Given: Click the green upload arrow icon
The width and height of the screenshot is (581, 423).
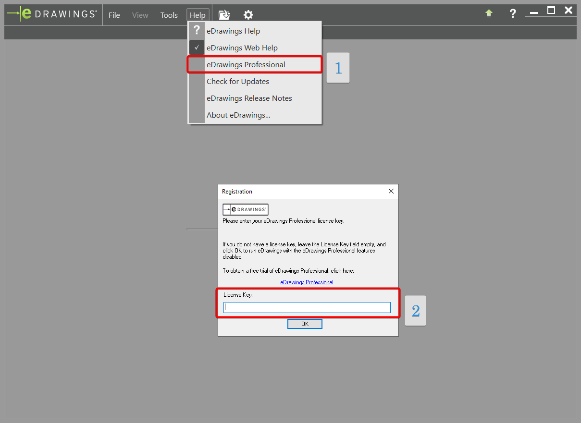Looking at the screenshot, I should pos(489,14).
